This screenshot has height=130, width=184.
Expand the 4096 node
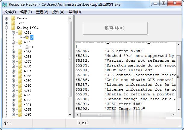[13, 114]
